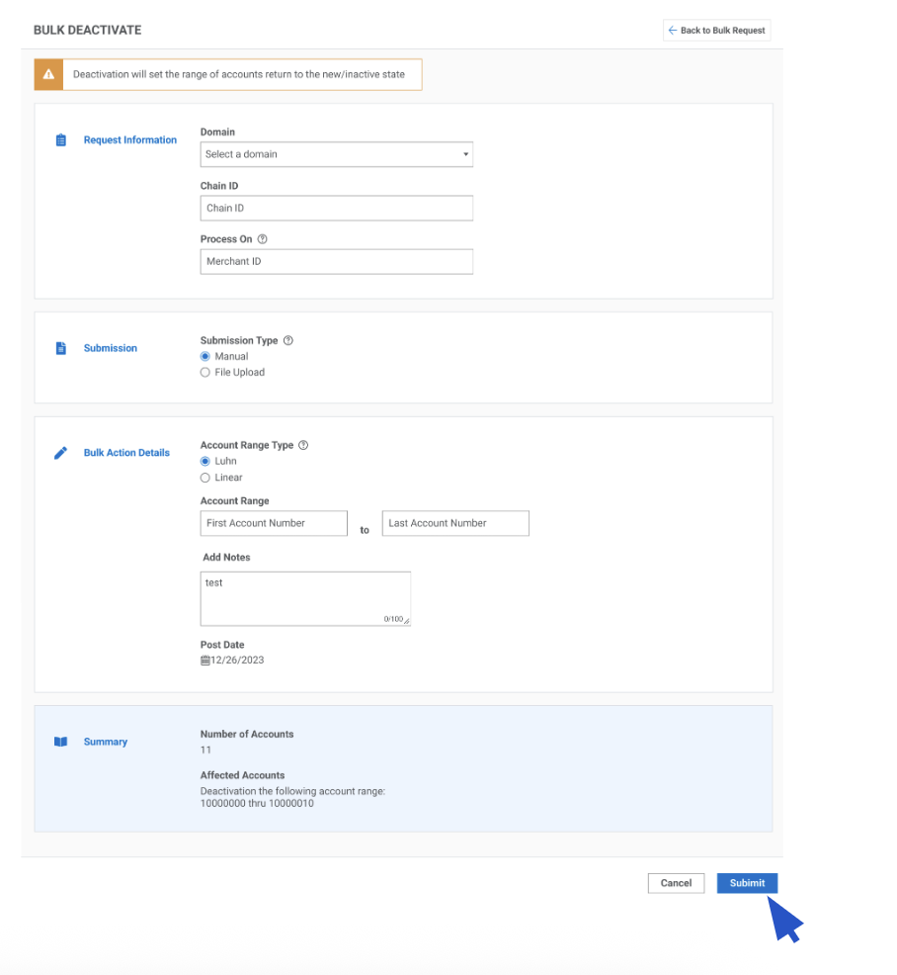Click the Account Range Type help icon
897x975 pixels.
pyautogui.click(x=303, y=445)
